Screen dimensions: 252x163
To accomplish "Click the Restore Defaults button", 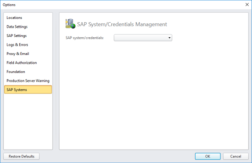I will pos(21,156).
